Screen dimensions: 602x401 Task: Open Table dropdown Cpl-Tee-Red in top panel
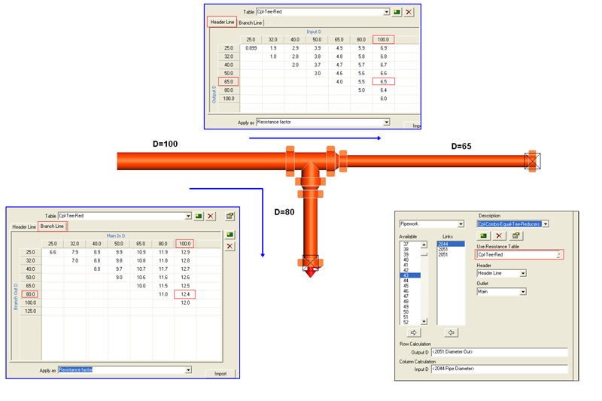[386, 12]
